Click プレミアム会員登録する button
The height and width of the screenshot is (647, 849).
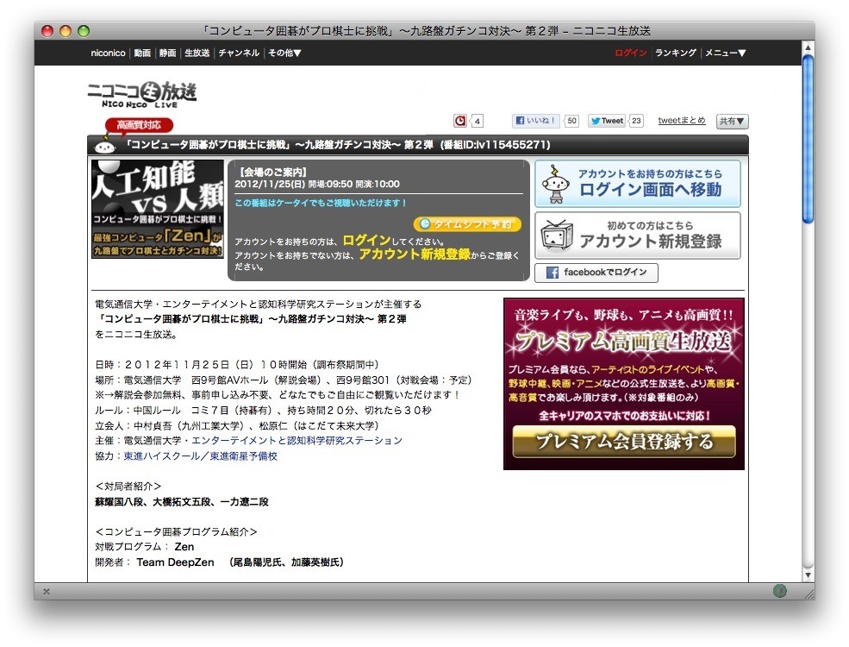click(624, 441)
